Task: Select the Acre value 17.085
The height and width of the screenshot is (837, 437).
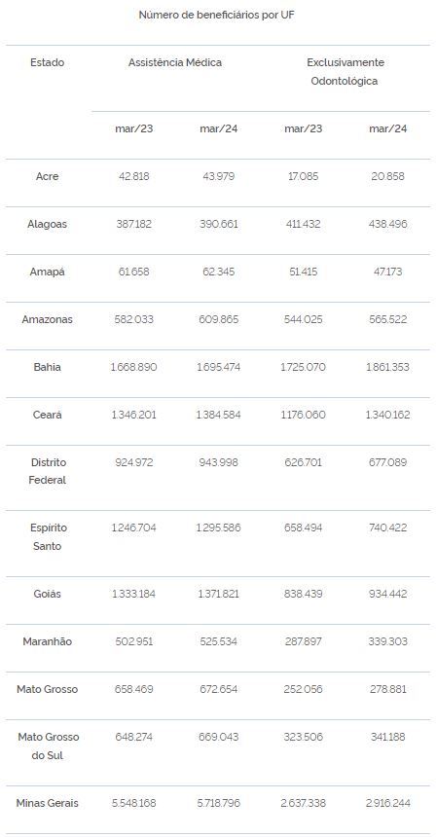Action: click(303, 176)
